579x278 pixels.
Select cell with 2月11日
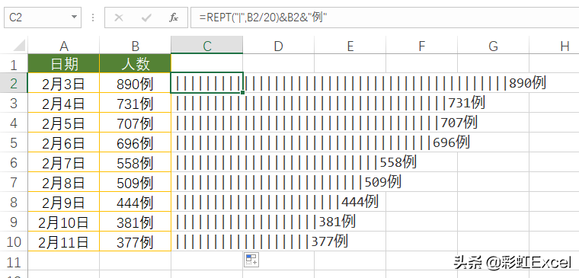(x=64, y=242)
